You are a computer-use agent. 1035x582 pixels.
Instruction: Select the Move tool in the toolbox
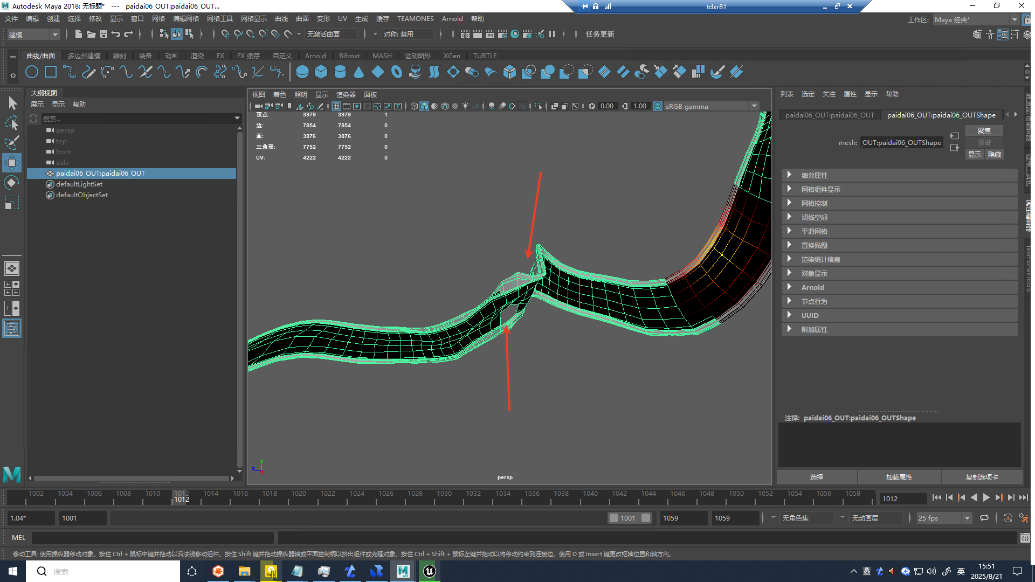tap(12, 162)
